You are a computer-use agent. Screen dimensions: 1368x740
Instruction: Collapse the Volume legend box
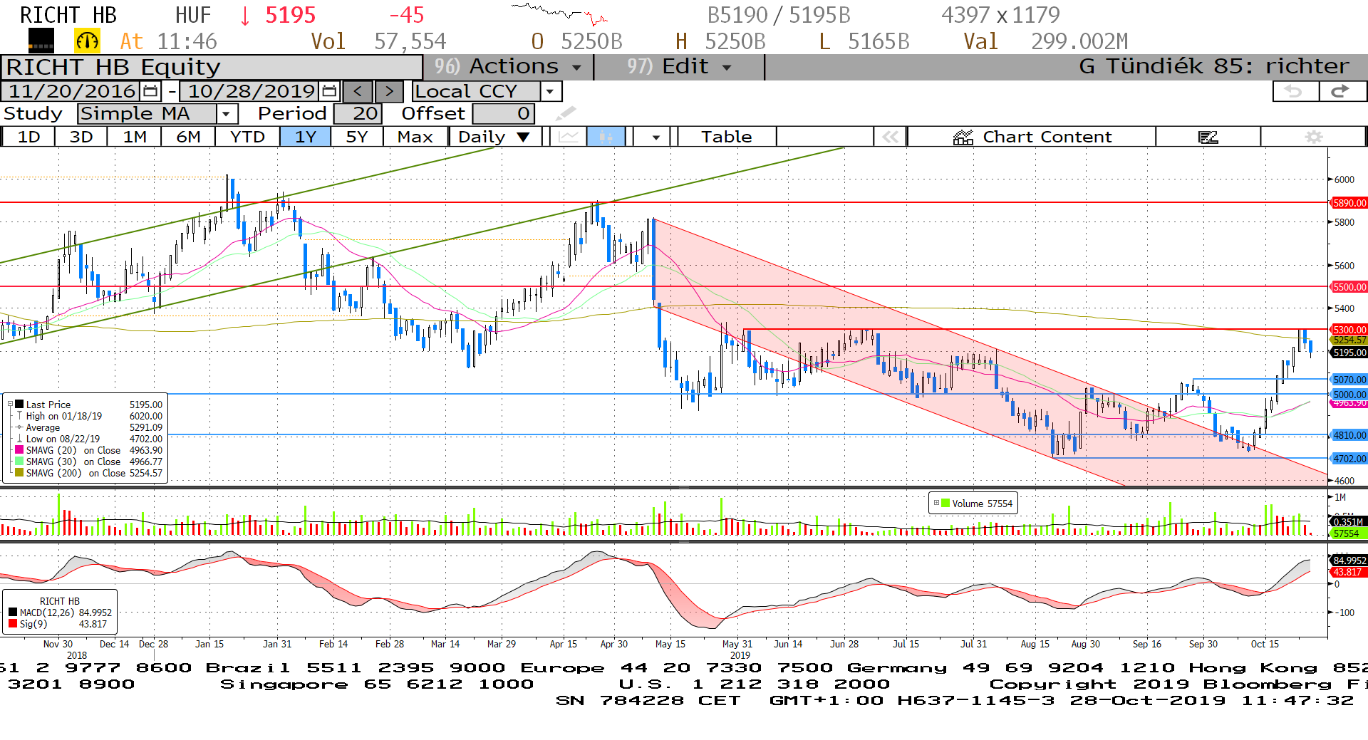(936, 503)
